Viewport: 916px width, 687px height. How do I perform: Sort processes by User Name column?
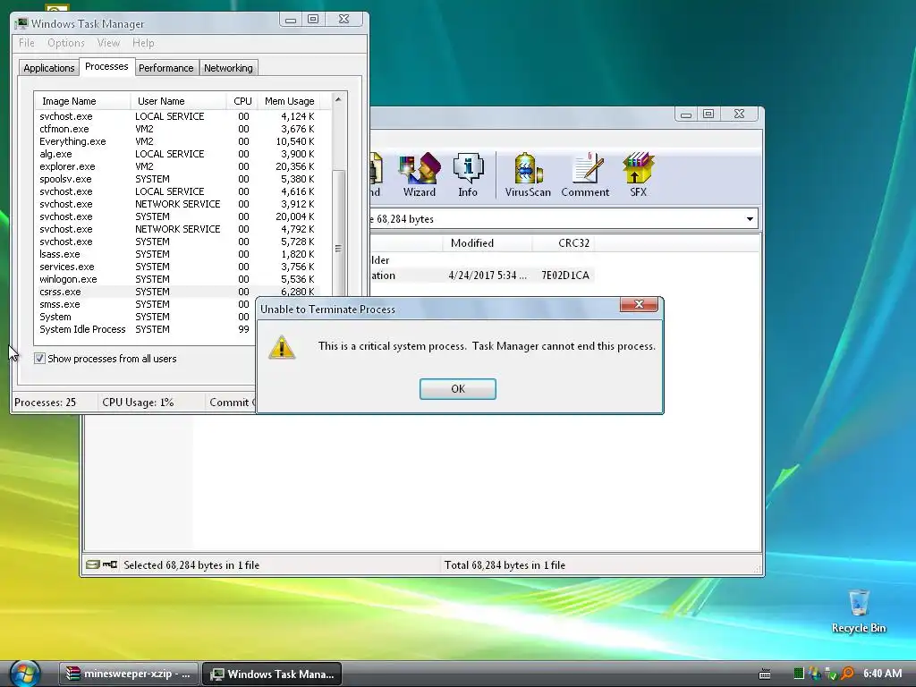(179, 101)
